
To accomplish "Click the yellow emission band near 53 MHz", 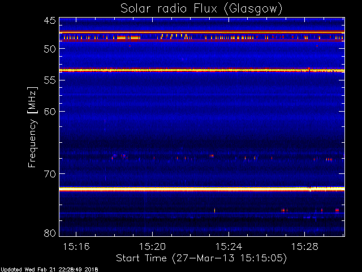I will pos(202,70).
